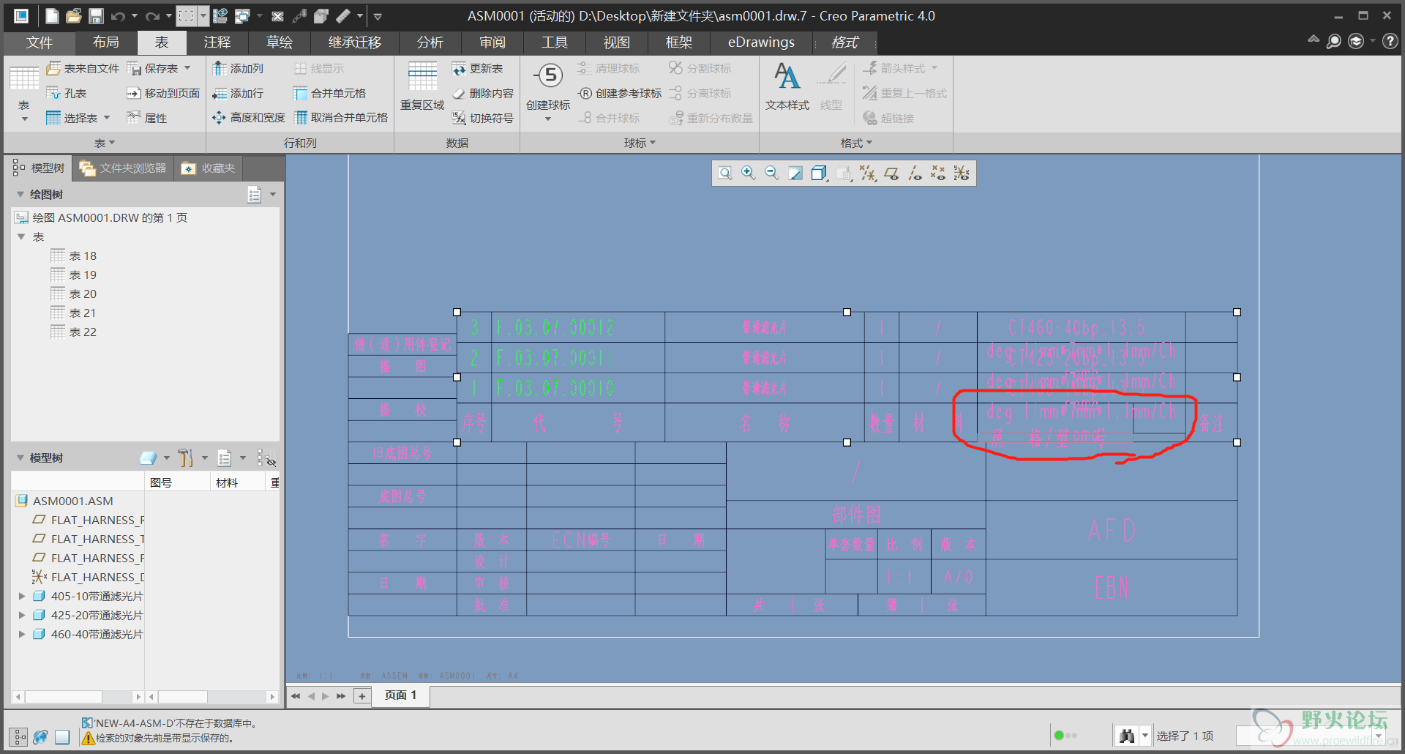Click the Open file icon in quick access toolbar
This screenshot has width=1405, height=754.
pos(74,15)
